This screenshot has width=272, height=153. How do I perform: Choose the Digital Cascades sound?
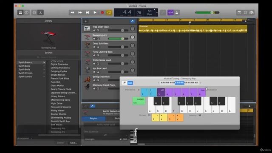pos(59,64)
